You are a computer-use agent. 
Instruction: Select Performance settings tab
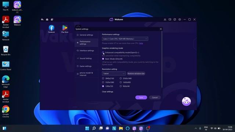tap(86, 43)
